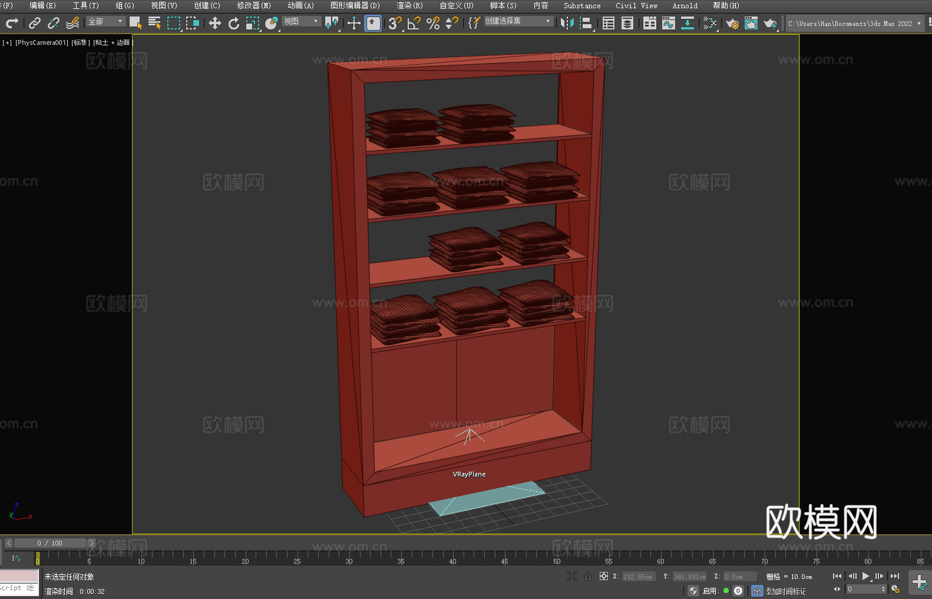The width and height of the screenshot is (932, 599).
Task: Click the Mirror tool icon
Action: pos(567,23)
